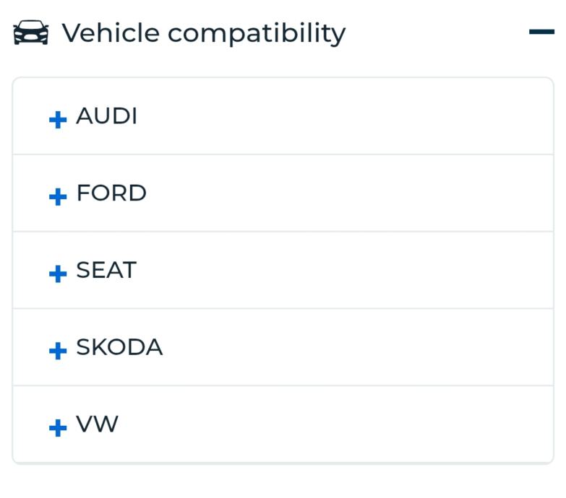The width and height of the screenshot is (566, 498).
Task: Click the plus icon next to AUDI
Action: 58,119
